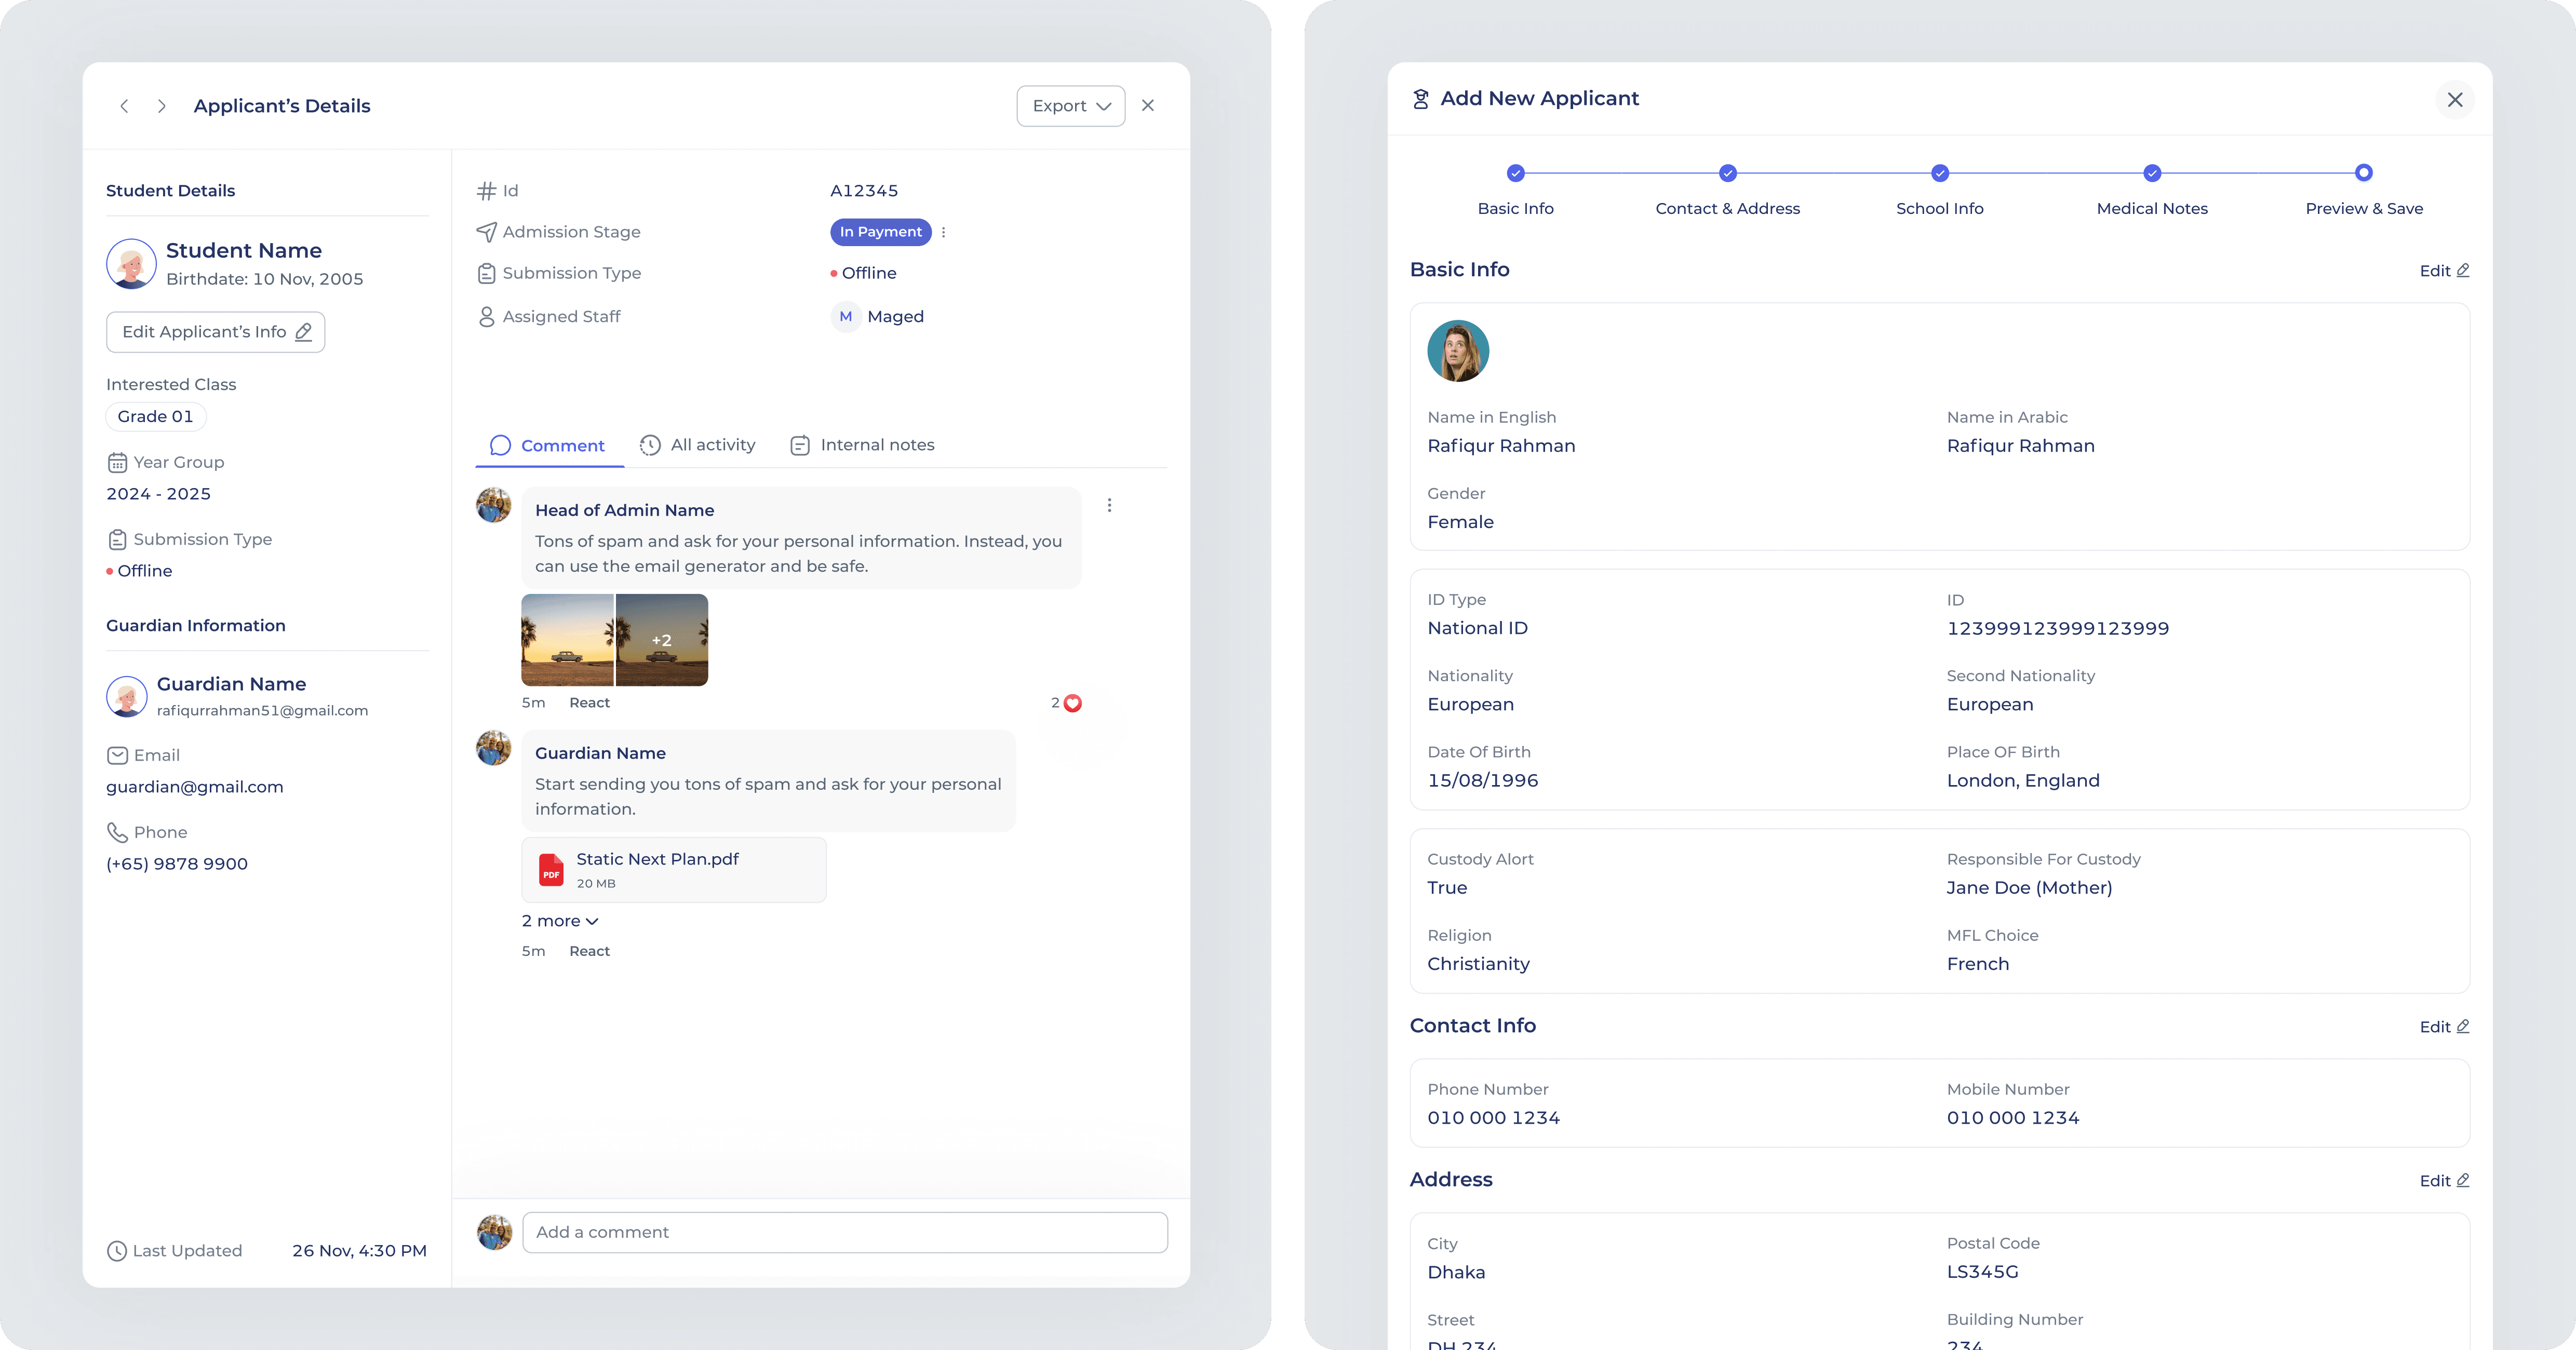The height and width of the screenshot is (1350, 2576).
Task: Click the heart reaction icon on the comment
Action: 1071,703
